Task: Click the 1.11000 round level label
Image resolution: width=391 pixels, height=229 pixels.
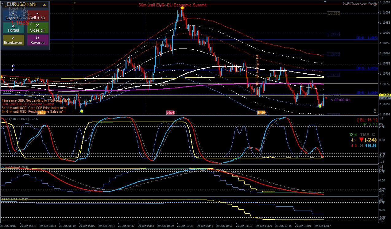Action: coord(333,14)
